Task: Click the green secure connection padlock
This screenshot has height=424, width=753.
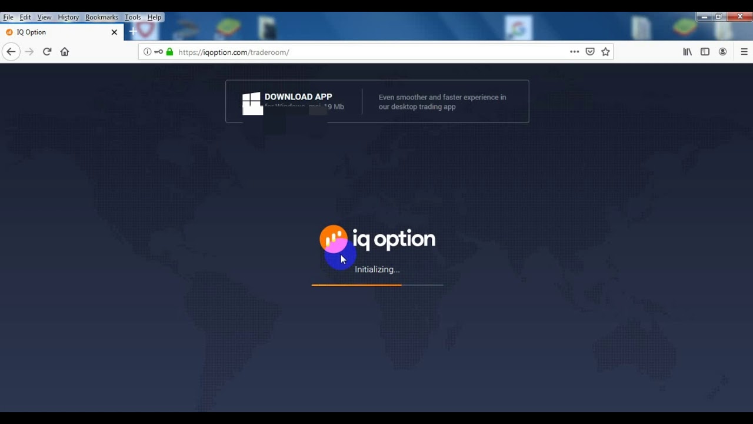Action: click(170, 52)
